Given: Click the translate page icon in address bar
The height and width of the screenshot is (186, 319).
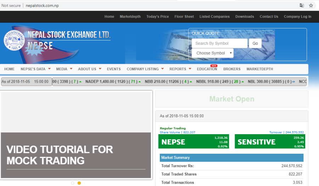Looking at the screenshot, I should (302, 5).
